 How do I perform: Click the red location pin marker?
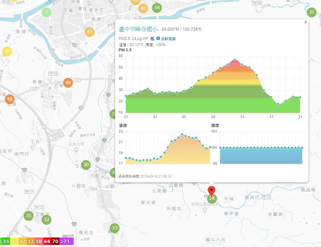(211, 192)
